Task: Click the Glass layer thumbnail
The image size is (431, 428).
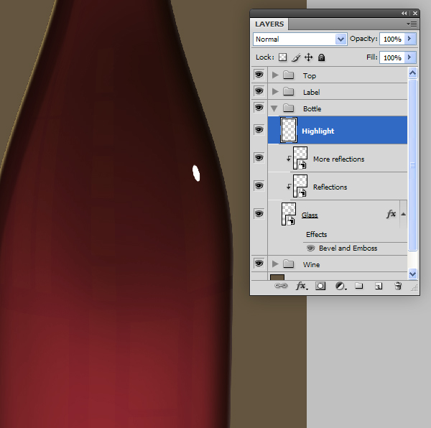Action: click(288, 214)
